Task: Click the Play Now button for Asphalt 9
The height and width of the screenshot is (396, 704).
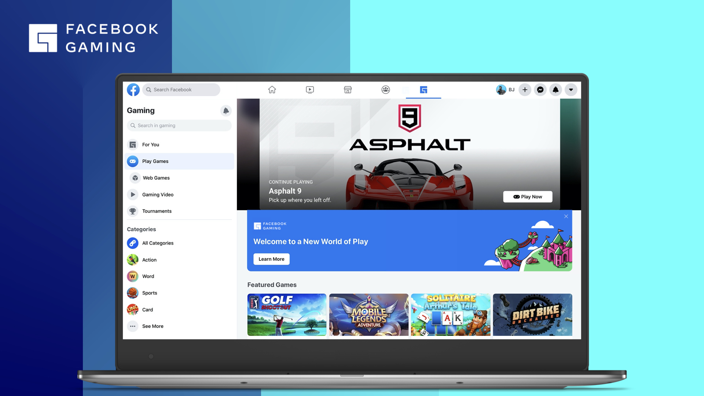Action: pyautogui.click(x=528, y=196)
